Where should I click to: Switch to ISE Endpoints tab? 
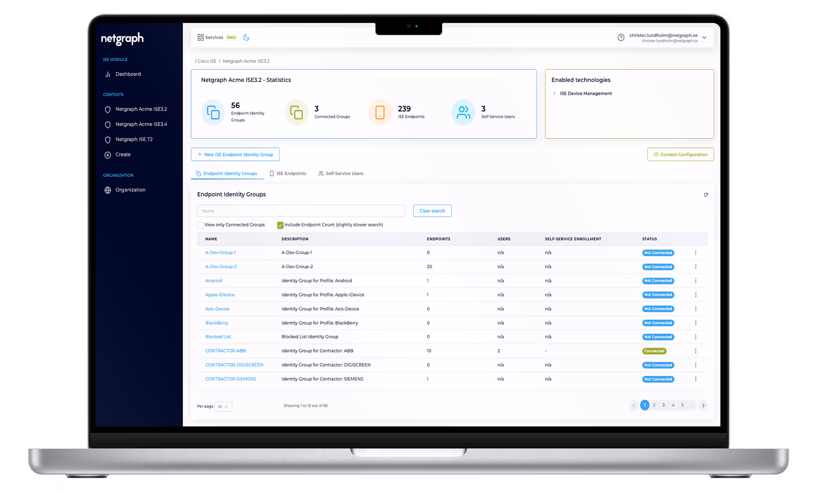pos(288,173)
